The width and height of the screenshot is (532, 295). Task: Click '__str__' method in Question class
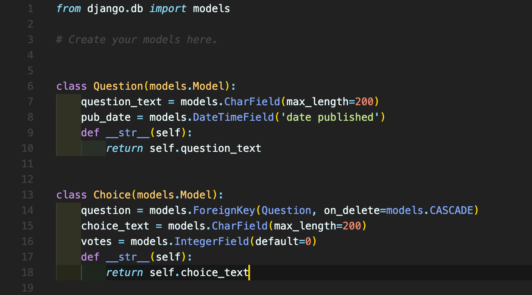(x=127, y=133)
